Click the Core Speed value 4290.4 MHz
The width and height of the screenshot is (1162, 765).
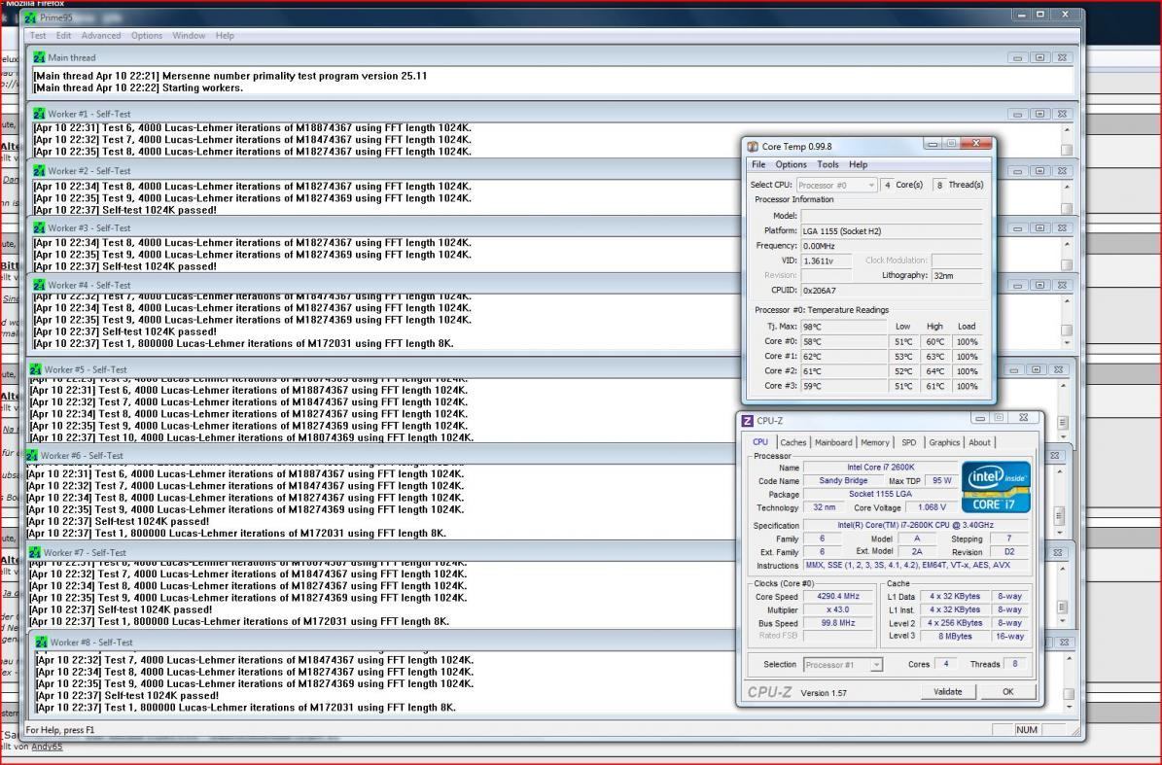pyautogui.click(x=838, y=596)
